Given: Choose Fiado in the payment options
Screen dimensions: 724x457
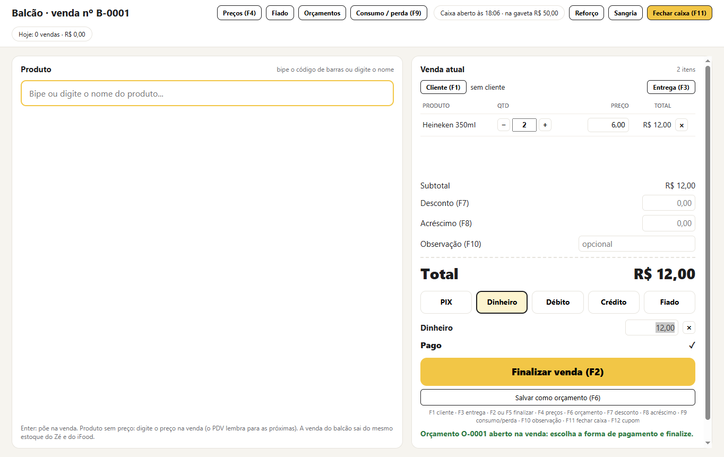Looking at the screenshot, I should pyautogui.click(x=669, y=303).
